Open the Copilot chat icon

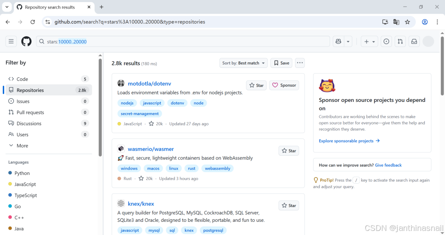[x=338, y=41]
